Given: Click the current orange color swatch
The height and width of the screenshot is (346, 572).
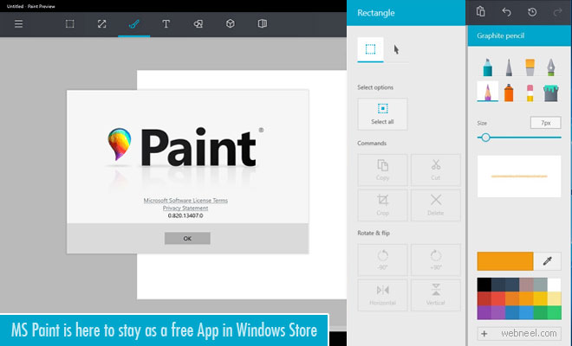Looking at the screenshot, I should click(x=505, y=260).
